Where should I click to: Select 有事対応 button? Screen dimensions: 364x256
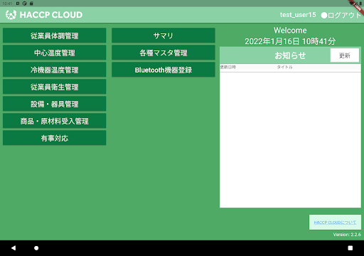54,138
